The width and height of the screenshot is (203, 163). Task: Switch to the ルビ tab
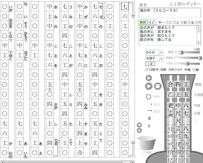coord(152,22)
